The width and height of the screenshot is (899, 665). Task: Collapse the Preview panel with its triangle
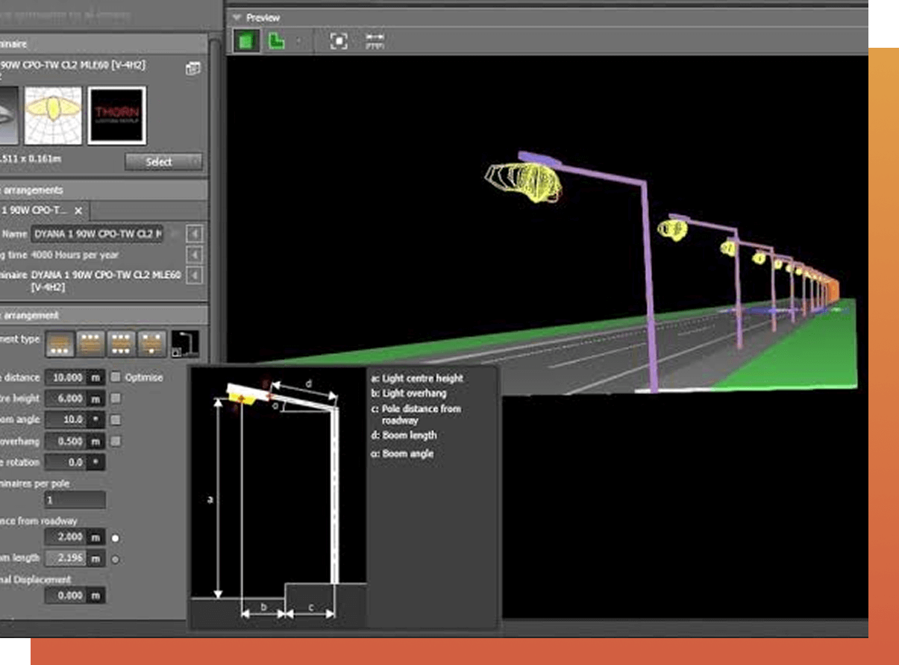coord(237,17)
